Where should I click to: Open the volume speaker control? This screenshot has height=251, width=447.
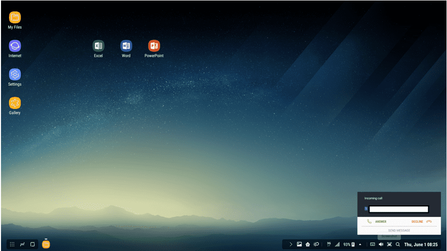tap(381, 244)
